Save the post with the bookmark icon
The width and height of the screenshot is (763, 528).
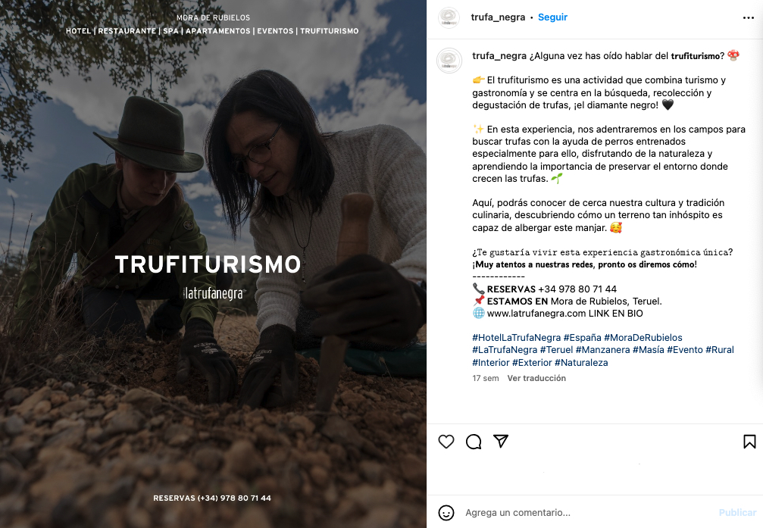point(749,442)
